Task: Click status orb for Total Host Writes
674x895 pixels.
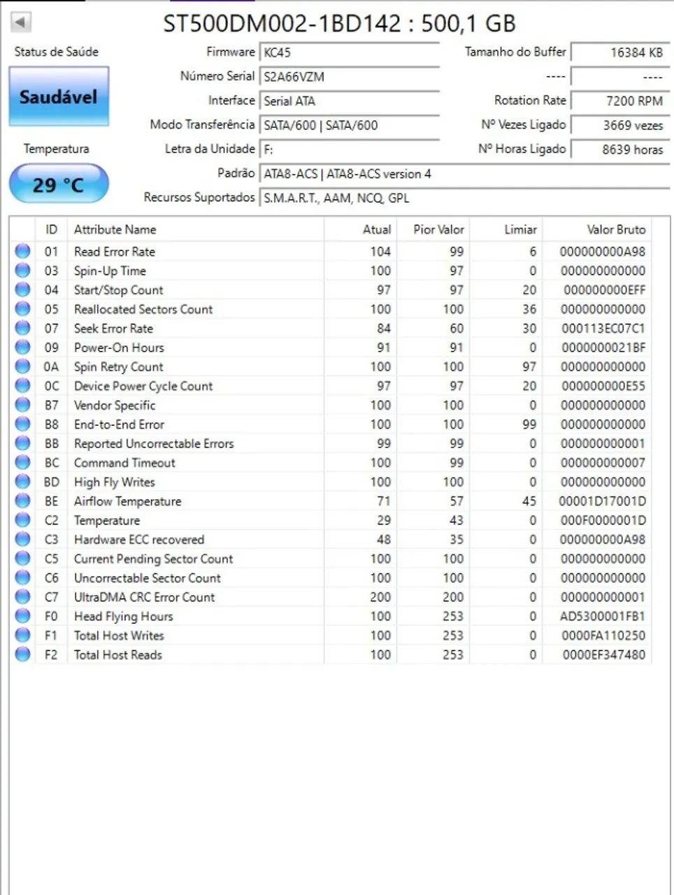Action: point(23,636)
